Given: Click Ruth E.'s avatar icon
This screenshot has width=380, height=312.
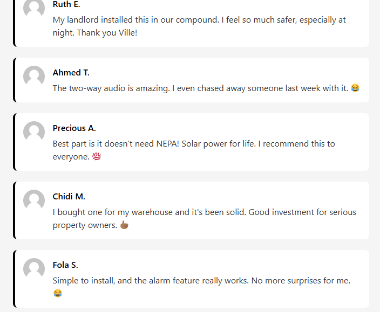Looking at the screenshot, I should click(34, 8).
